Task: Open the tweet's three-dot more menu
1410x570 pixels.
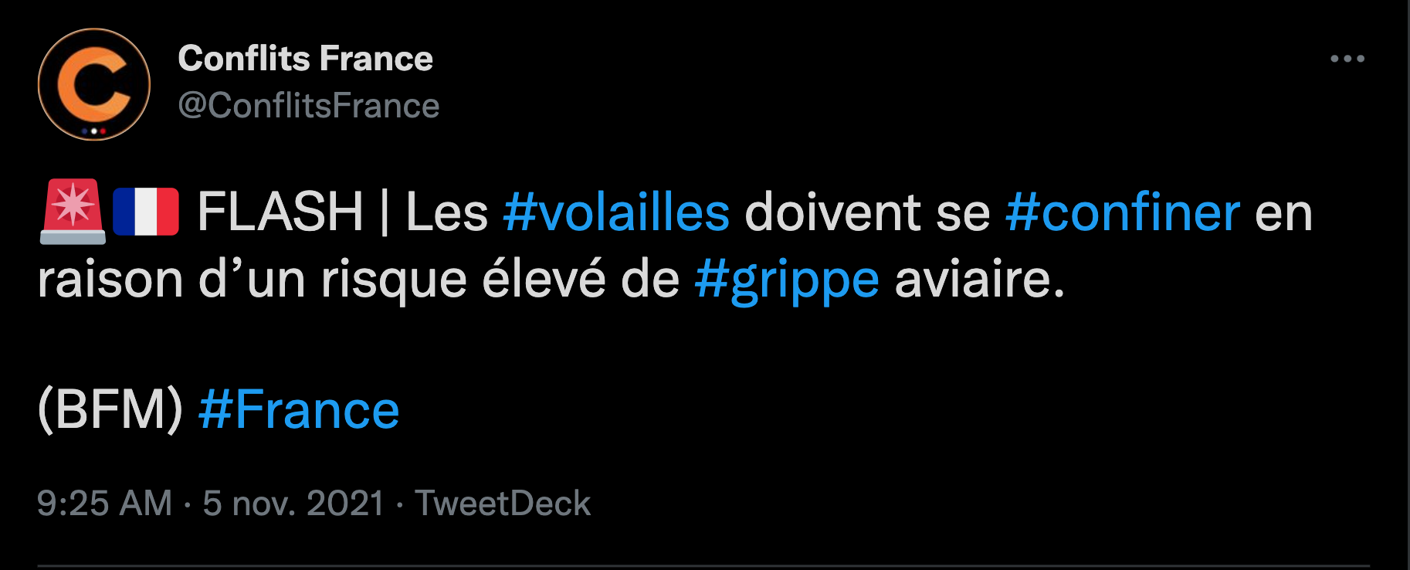Action: (x=1347, y=59)
